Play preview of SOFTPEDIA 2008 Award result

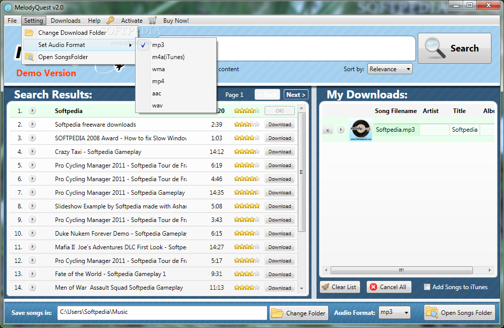click(32, 138)
